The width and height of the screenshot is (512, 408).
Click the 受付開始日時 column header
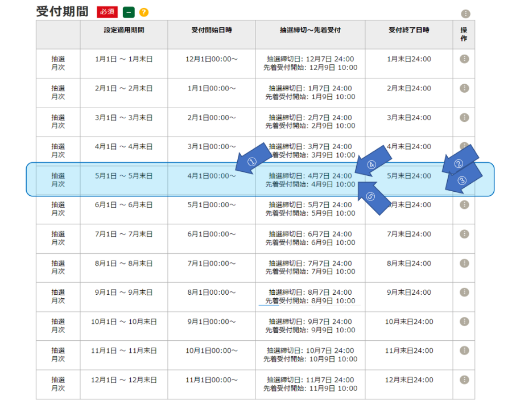[x=211, y=30]
